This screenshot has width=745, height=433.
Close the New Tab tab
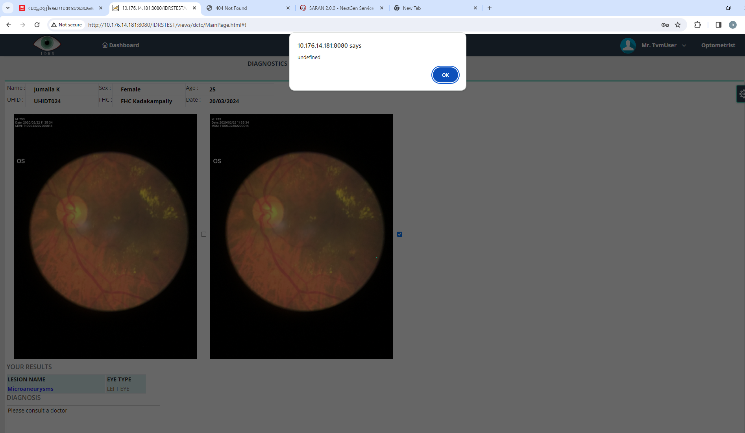[475, 8]
